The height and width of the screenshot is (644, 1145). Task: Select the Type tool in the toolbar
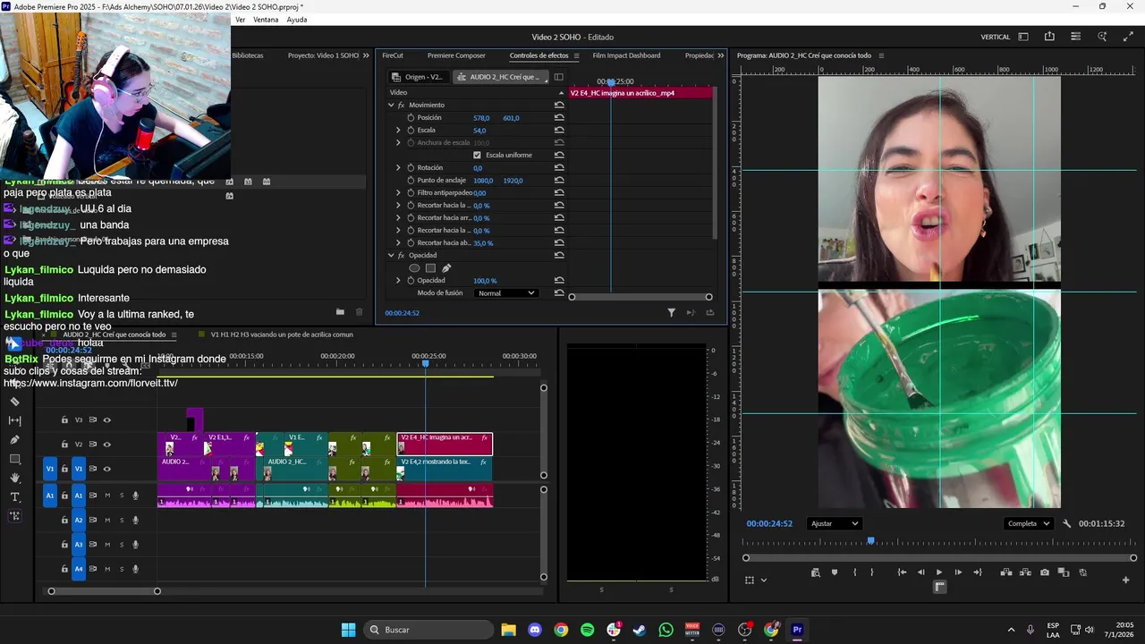pyautogui.click(x=14, y=496)
